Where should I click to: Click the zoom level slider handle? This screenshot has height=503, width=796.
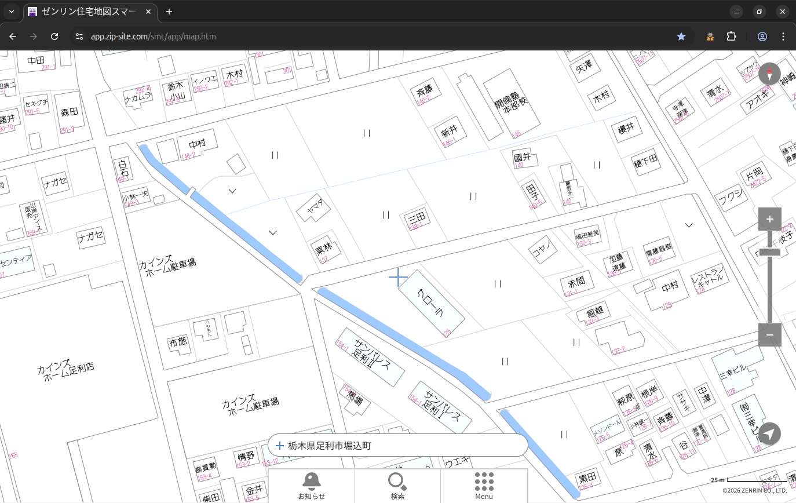pos(769,251)
